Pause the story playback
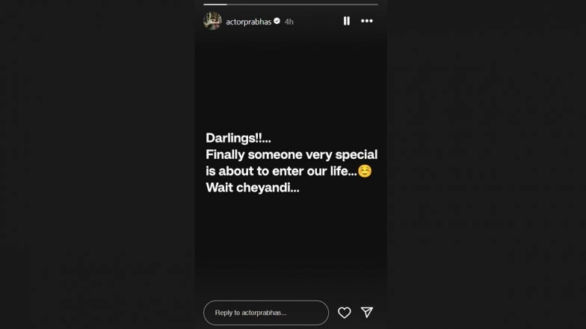The image size is (586, 329). click(x=347, y=21)
